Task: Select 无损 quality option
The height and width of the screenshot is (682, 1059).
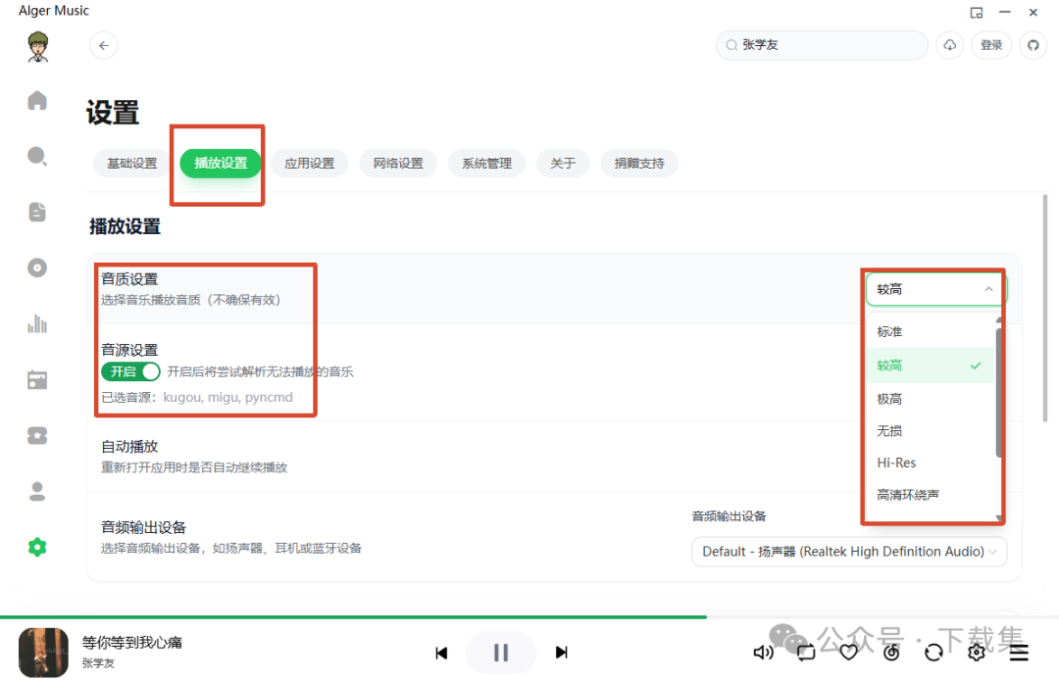Action: point(930,431)
